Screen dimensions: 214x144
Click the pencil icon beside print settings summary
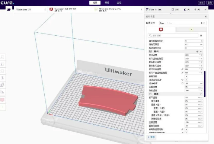(x=206, y=9)
